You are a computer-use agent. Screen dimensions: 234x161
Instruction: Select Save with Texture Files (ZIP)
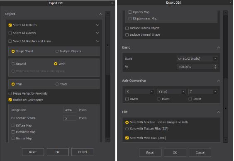[x=127, y=129]
